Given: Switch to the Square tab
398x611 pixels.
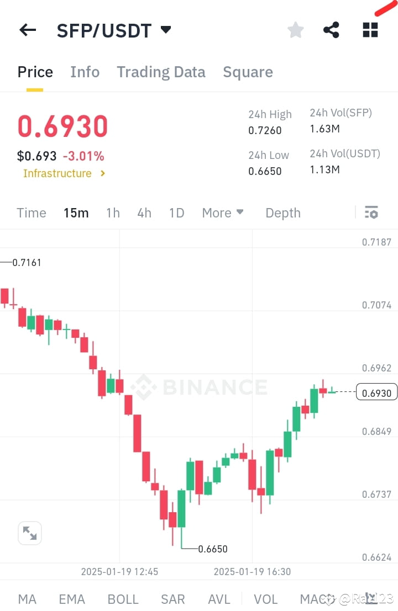Looking at the screenshot, I should (x=248, y=72).
